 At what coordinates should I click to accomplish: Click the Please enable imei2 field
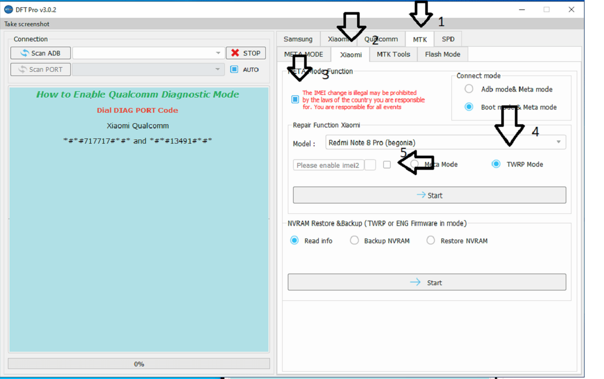pos(328,165)
